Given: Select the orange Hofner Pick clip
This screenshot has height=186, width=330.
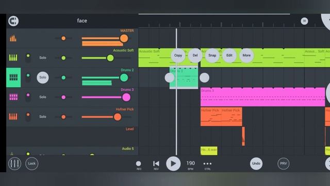Looking at the screenshot, I should (221, 117).
